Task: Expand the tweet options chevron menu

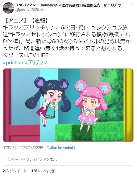Action: click(132, 5)
